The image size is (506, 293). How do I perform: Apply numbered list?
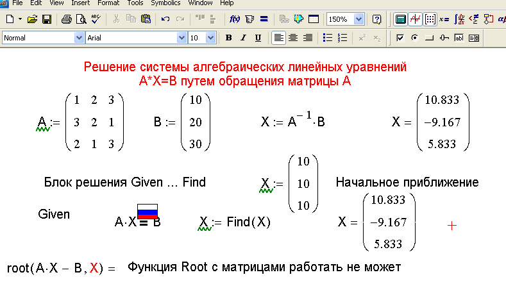click(342, 38)
